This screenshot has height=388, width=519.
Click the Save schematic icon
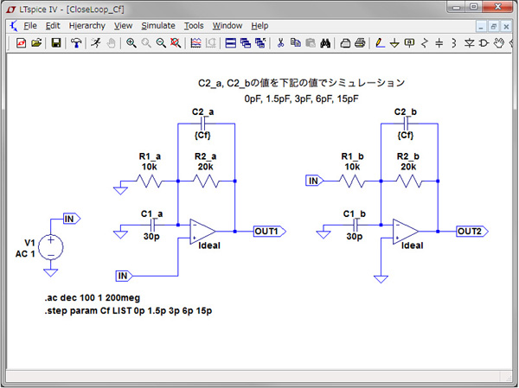point(56,42)
